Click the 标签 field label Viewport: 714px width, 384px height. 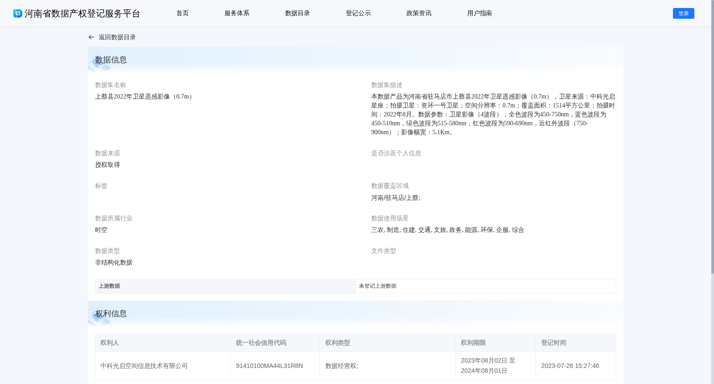point(101,186)
